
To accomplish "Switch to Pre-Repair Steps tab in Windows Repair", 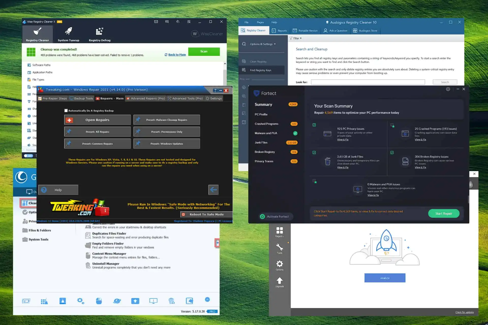I will pos(52,99).
